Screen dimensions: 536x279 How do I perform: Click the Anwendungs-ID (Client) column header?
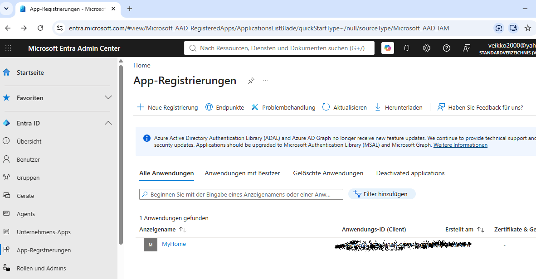[374, 230]
